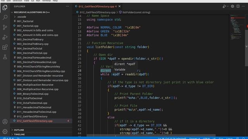Open the Testing flask view
Screen dimensions: 248x139
point(5,57)
